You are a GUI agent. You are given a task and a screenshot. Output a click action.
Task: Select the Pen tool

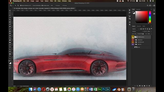tap(10, 45)
